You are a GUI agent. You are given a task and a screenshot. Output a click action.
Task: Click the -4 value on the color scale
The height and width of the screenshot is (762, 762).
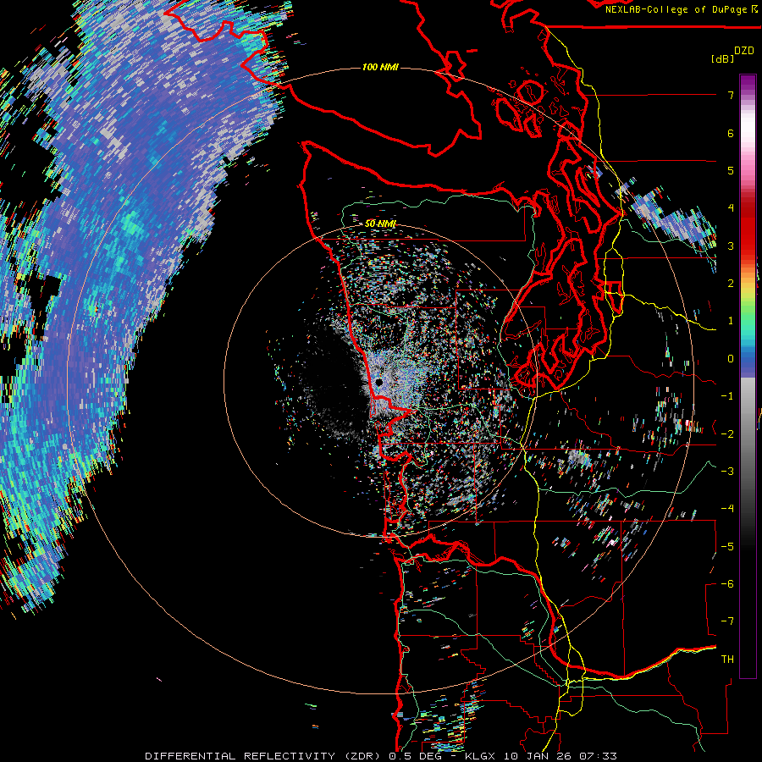(727, 509)
